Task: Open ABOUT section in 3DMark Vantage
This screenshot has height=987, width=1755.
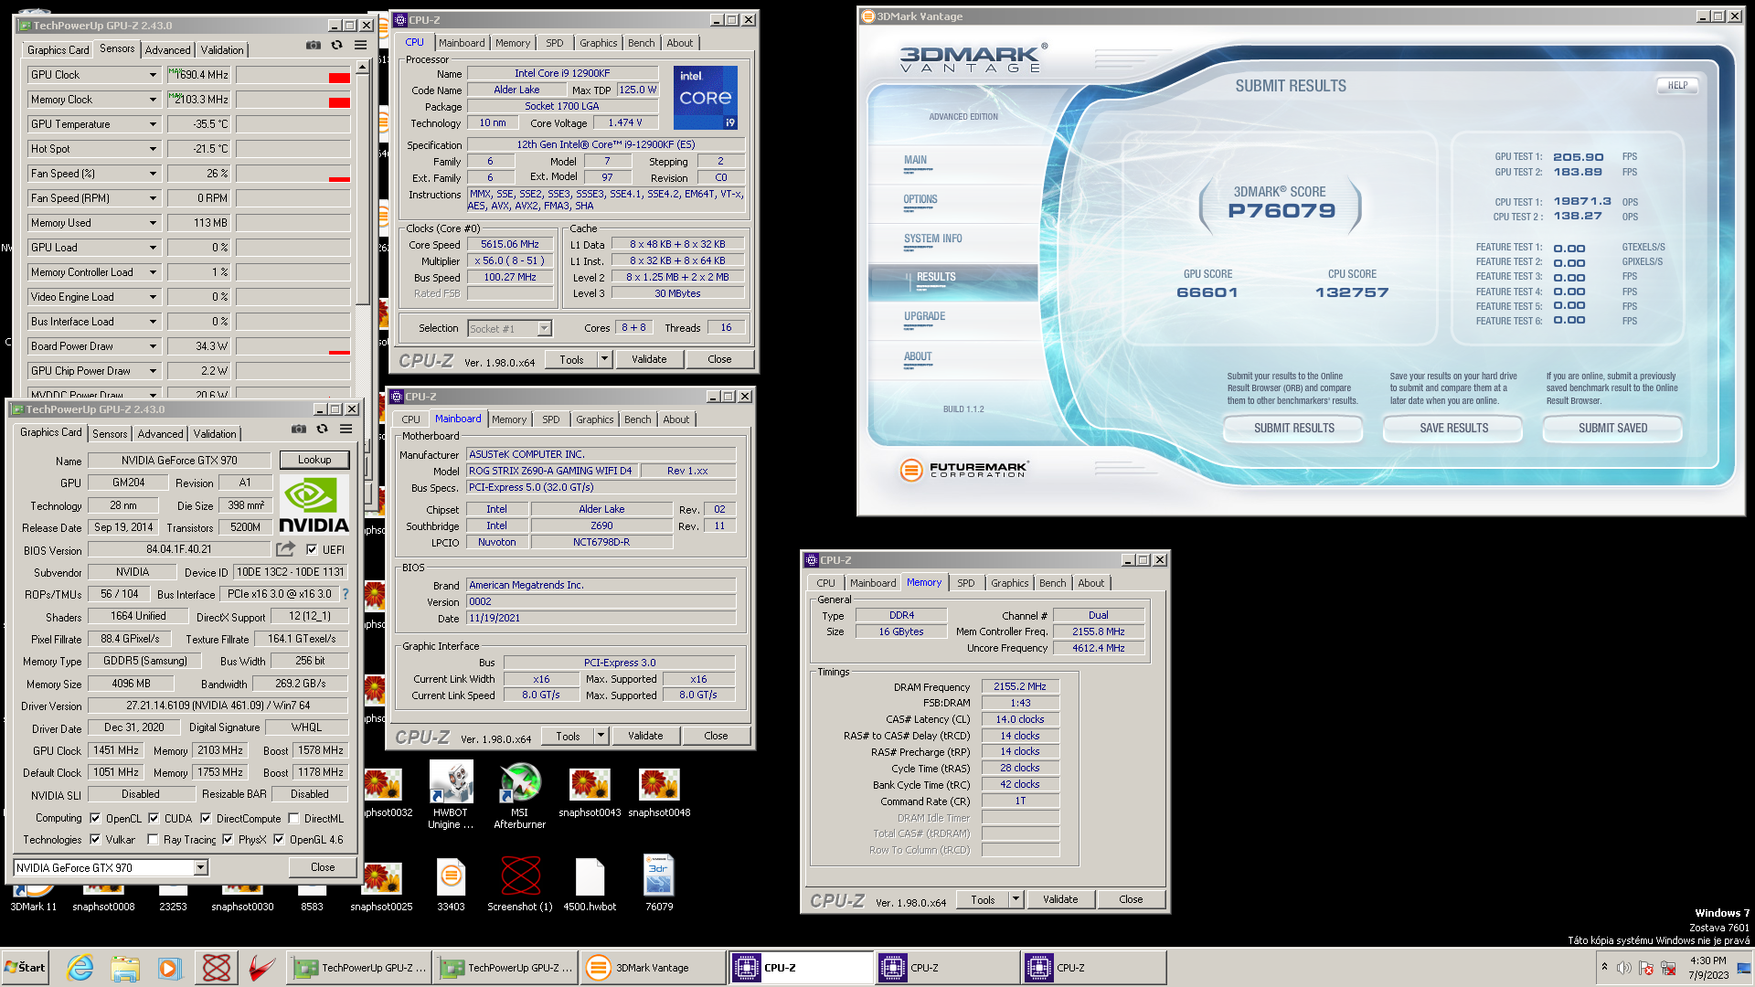Action: (x=918, y=357)
